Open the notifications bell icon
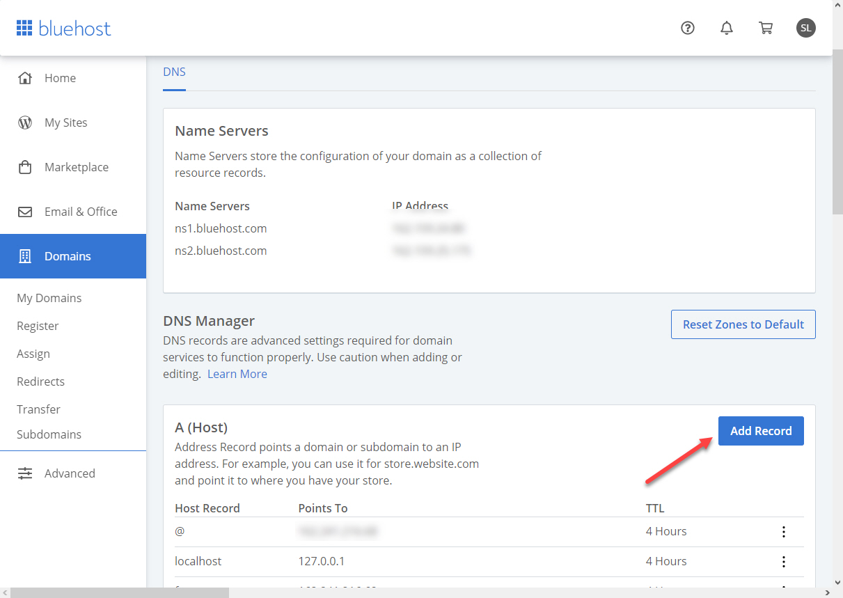This screenshot has width=843, height=598. (x=727, y=28)
